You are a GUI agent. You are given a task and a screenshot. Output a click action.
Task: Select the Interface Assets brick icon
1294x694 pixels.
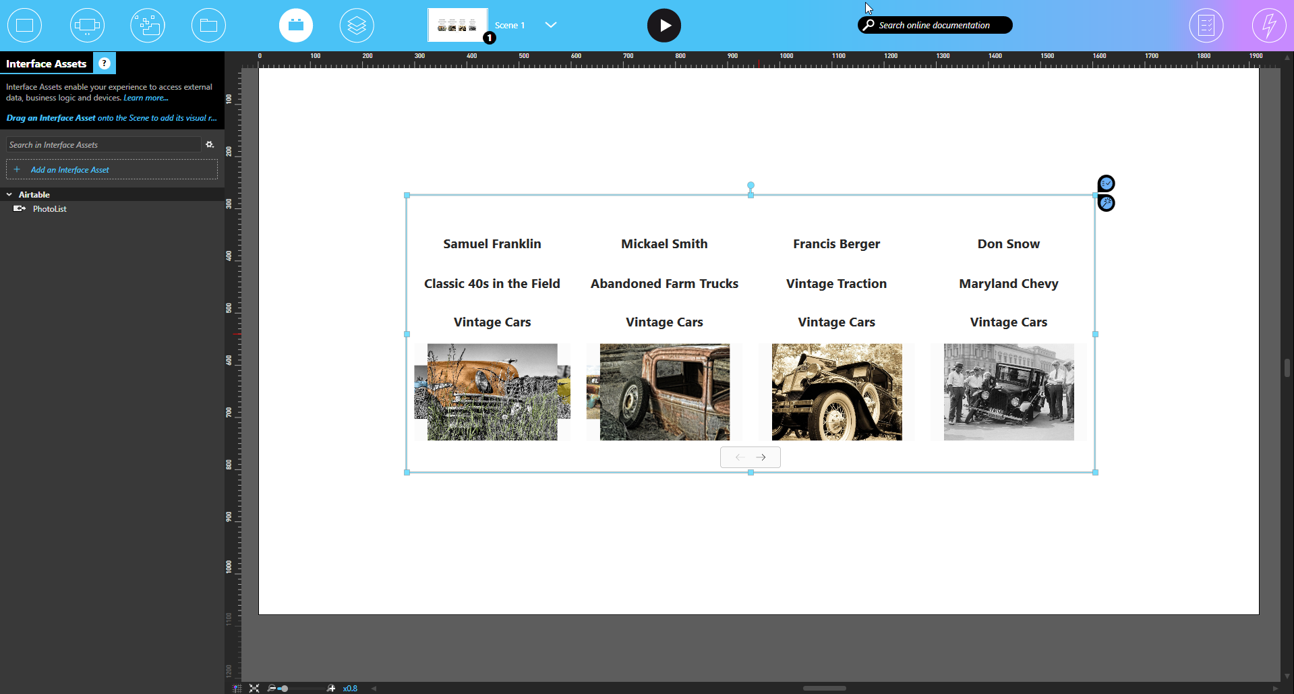295,26
